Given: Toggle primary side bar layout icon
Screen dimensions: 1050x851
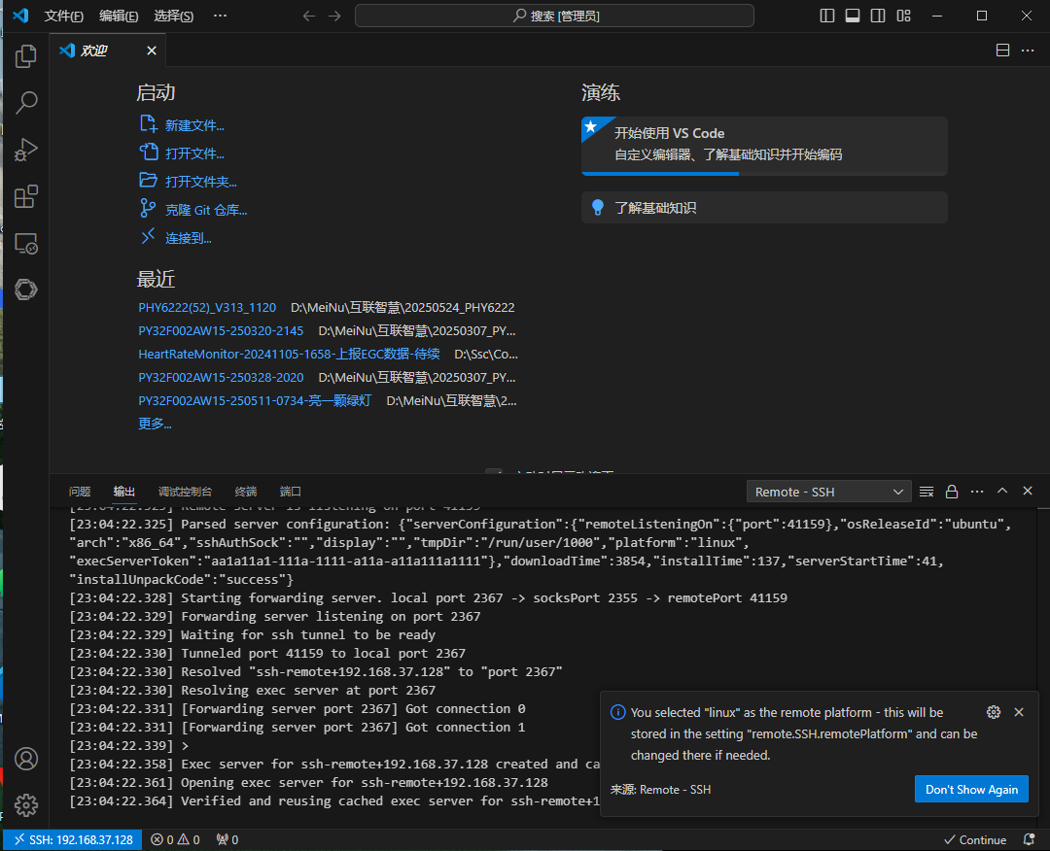Looking at the screenshot, I should coord(827,17).
